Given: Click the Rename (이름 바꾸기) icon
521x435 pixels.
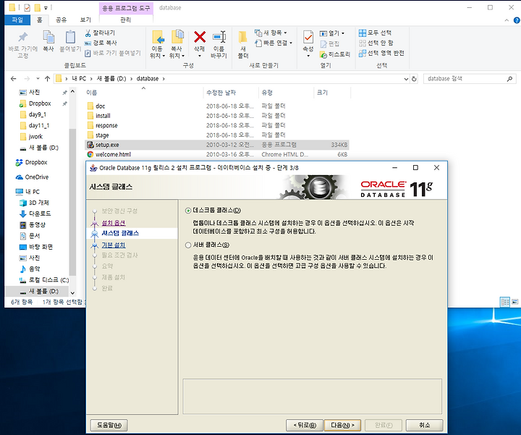Looking at the screenshot, I should [219, 37].
